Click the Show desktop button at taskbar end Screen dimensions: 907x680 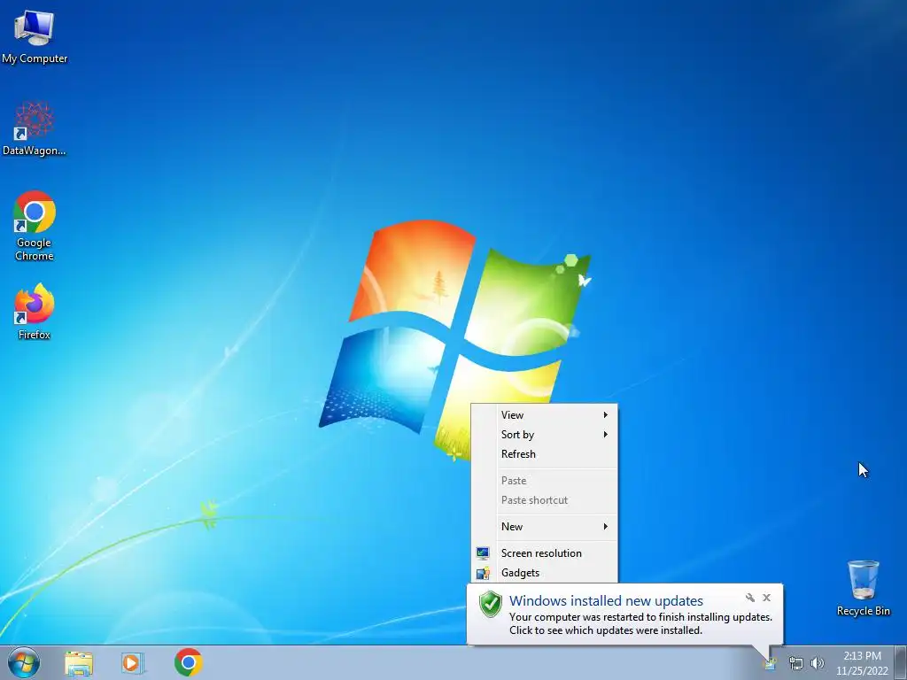[x=901, y=662]
